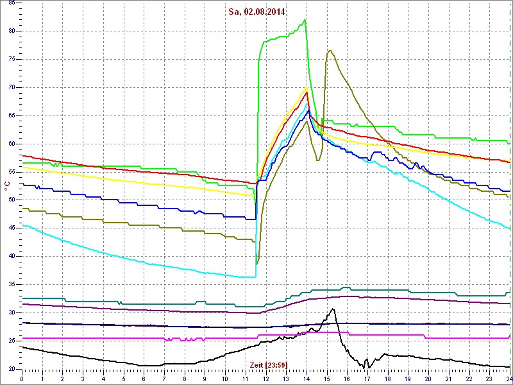This screenshot has width=513, height=385.
Task: Click the yellow curve's peak near 70°C
Action: [x=307, y=88]
